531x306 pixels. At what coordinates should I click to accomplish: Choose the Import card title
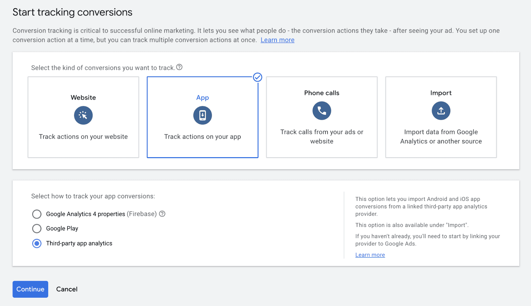point(441,93)
